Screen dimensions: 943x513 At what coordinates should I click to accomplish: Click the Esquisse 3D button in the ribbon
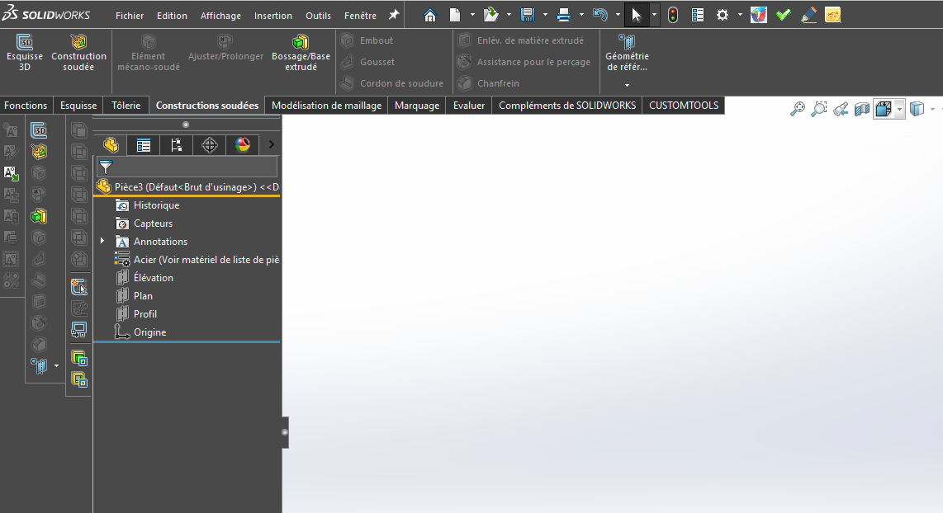coord(25,53)
